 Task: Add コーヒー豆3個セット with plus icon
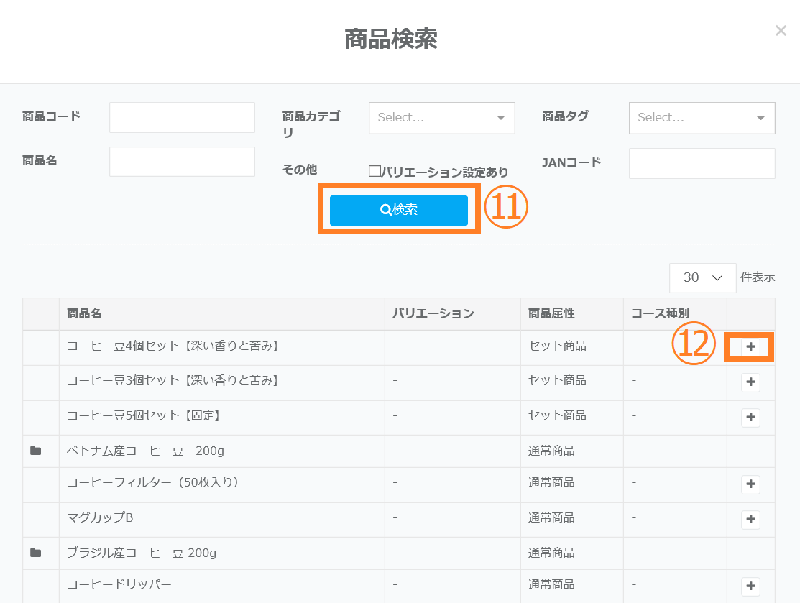tap(750, 382)
